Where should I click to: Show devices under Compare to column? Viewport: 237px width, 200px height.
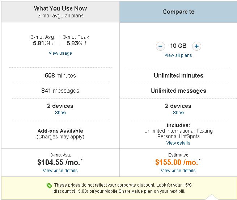coord(178,112)
